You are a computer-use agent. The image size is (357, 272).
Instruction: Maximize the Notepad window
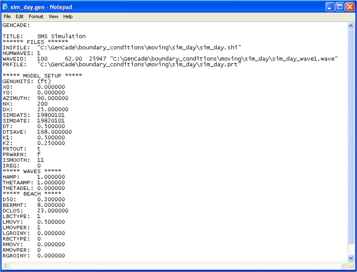tap(340, 7)
